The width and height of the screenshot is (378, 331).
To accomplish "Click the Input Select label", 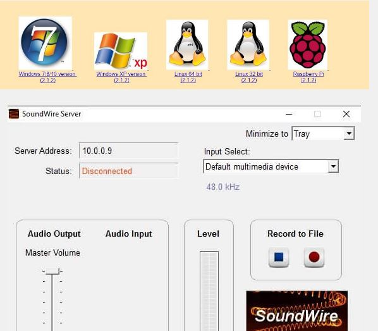I will [227, 152].
